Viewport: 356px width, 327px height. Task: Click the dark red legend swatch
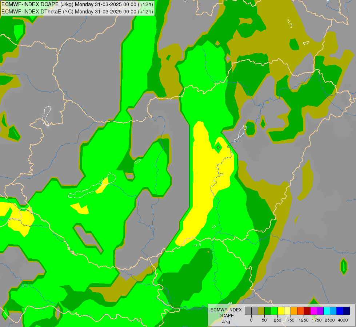click(307, 311)
